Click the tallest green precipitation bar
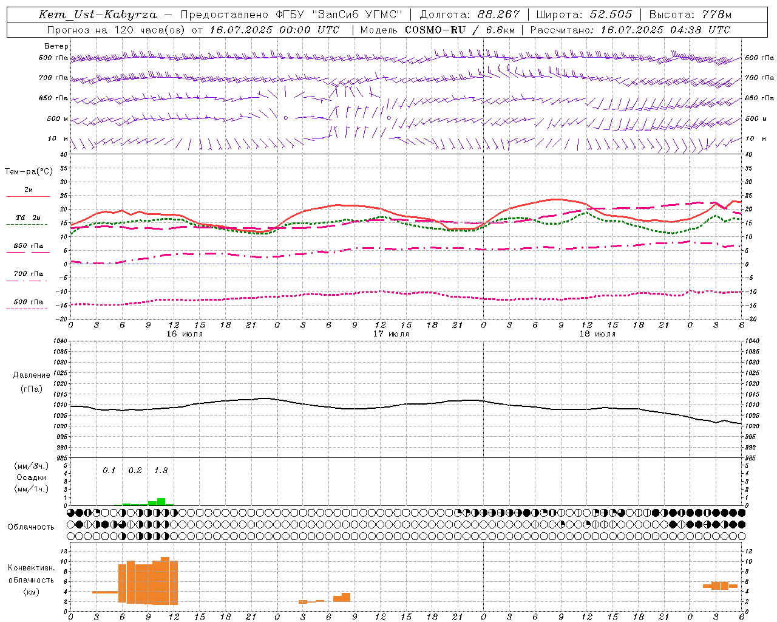The width and height of the screenshot is (777, 622). click(161, 502)
